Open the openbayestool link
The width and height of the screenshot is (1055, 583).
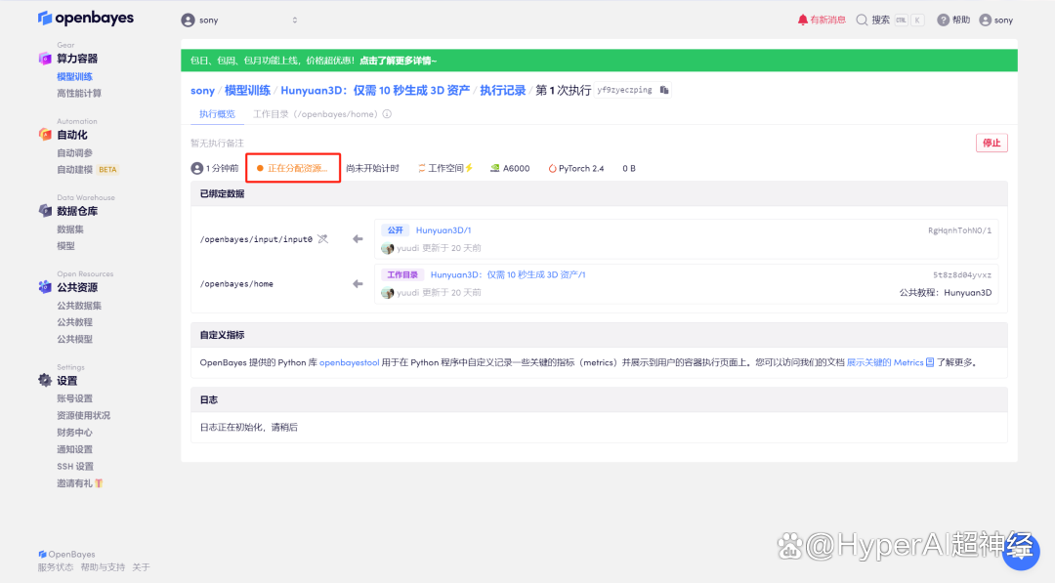click(349, 362)
